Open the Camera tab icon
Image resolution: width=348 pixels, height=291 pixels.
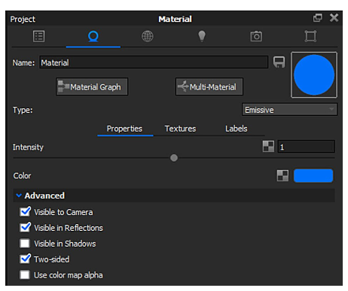pos(256,37)
